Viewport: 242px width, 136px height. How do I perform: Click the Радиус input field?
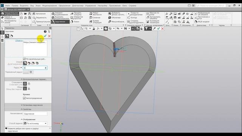(35, 68)
